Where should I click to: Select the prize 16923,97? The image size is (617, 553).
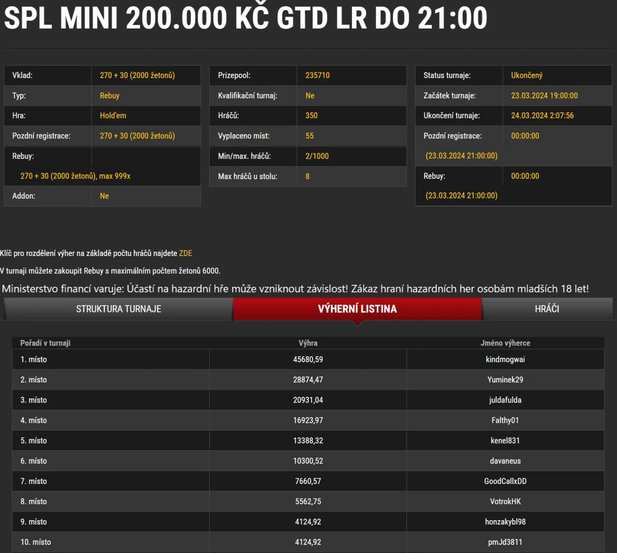(308, 420)
